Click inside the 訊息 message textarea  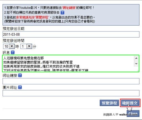(x=69, y=63)
